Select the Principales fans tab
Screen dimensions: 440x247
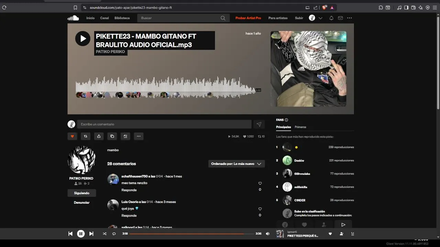click(284, 127)
